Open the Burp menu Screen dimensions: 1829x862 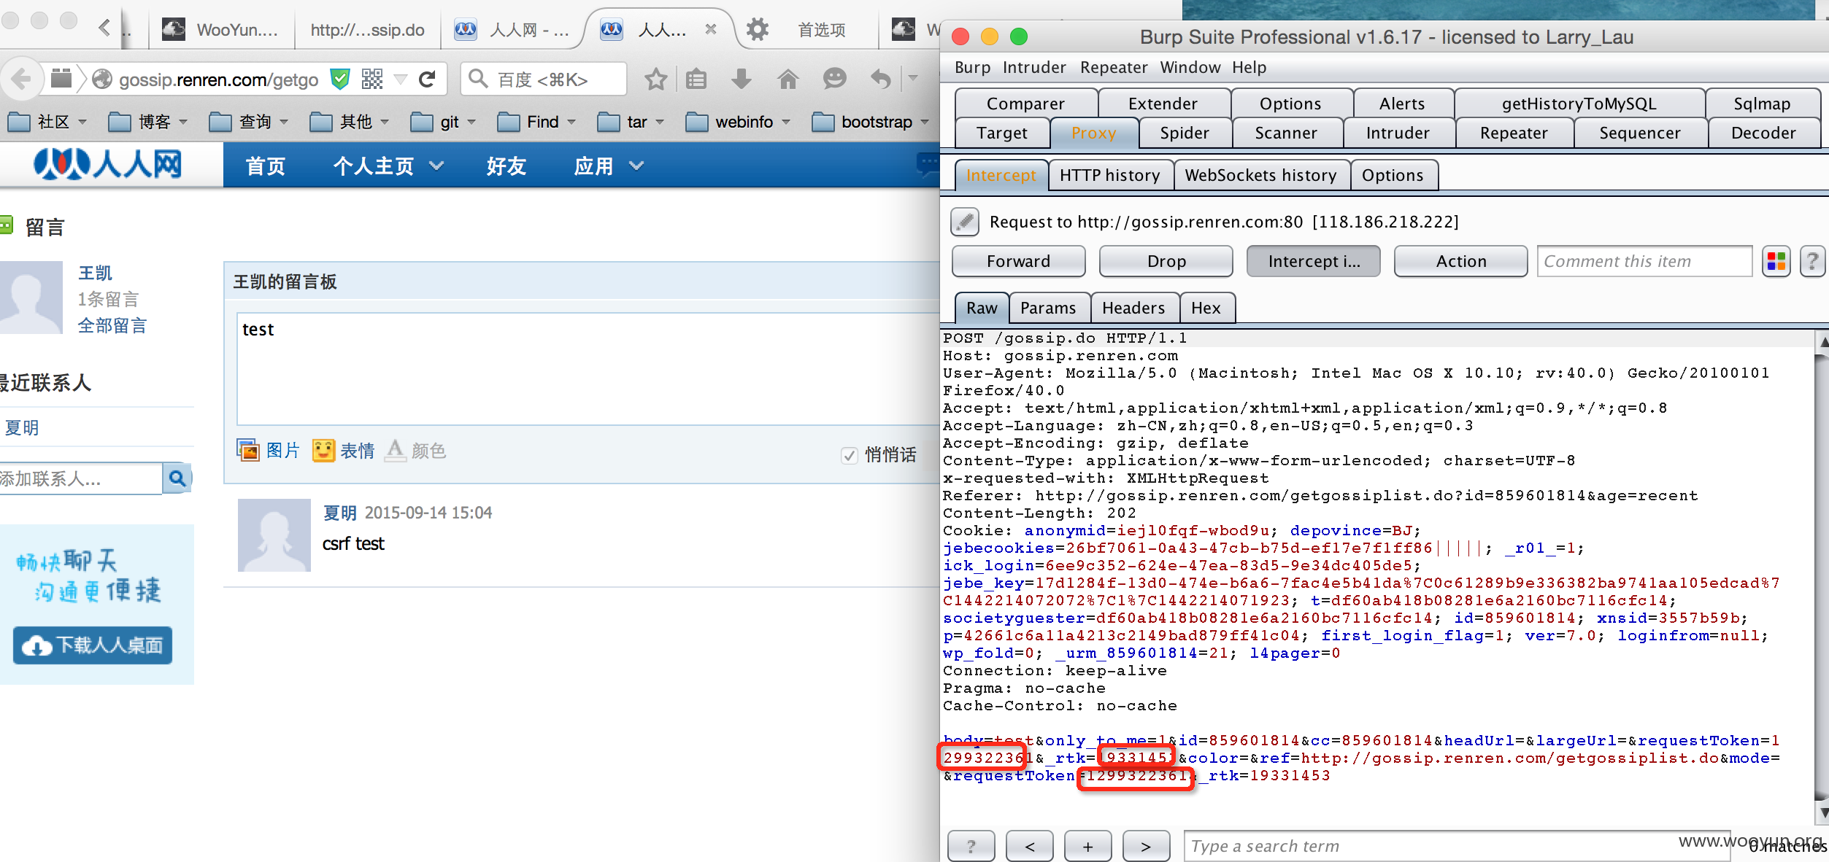(x=972, y=67)
